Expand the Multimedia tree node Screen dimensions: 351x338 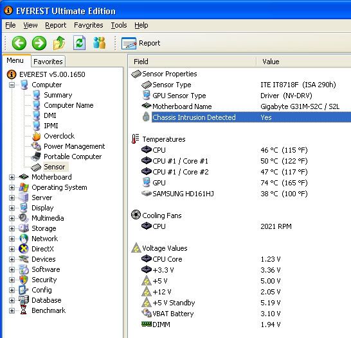(12, 218)
